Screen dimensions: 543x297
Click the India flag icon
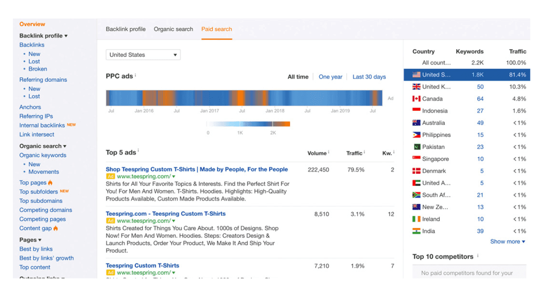[x=416, y=231]
